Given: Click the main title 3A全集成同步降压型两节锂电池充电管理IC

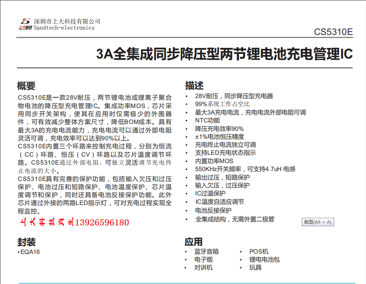Looking at the screenshot, I should (224, 54).
